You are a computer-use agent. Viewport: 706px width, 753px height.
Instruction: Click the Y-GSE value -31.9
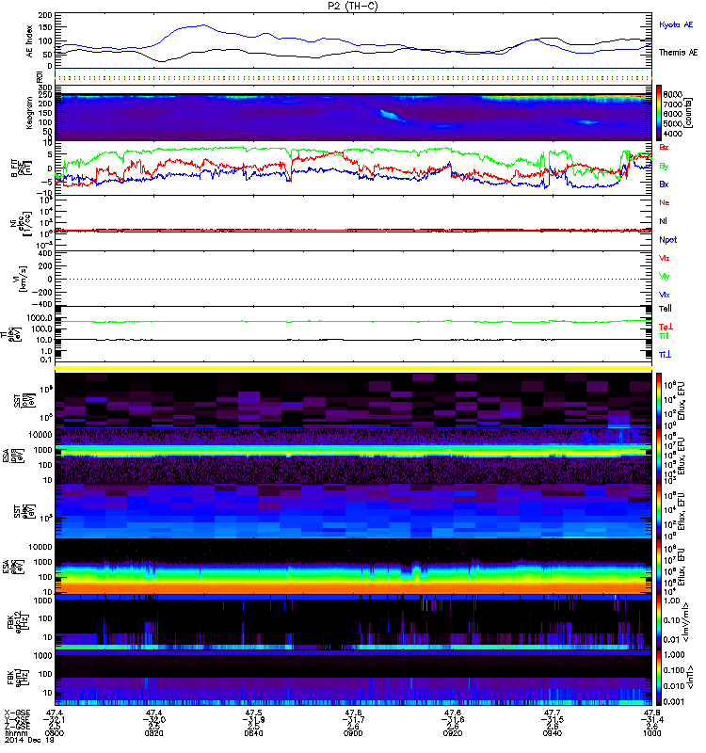(253, 720)
